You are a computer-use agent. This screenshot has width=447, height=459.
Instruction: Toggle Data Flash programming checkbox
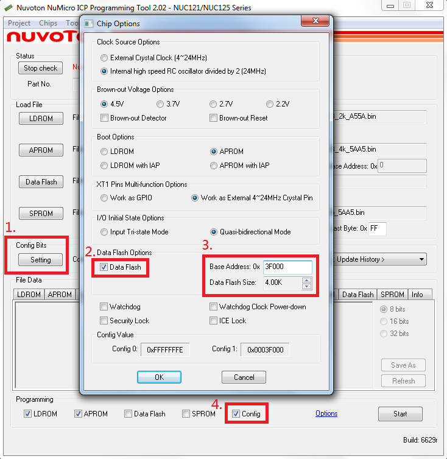128,413
